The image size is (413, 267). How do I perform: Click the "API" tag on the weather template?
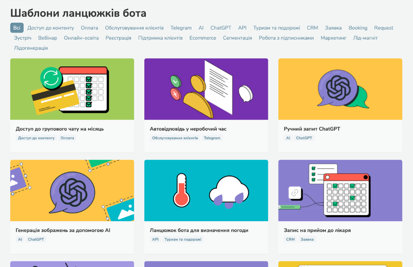(x=155, y=239)
